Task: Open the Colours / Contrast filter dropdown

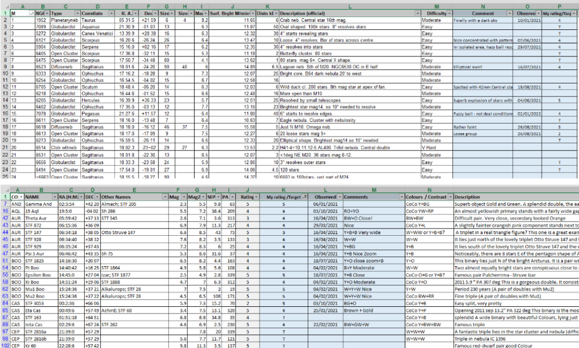Action: [x=450, y=197]
